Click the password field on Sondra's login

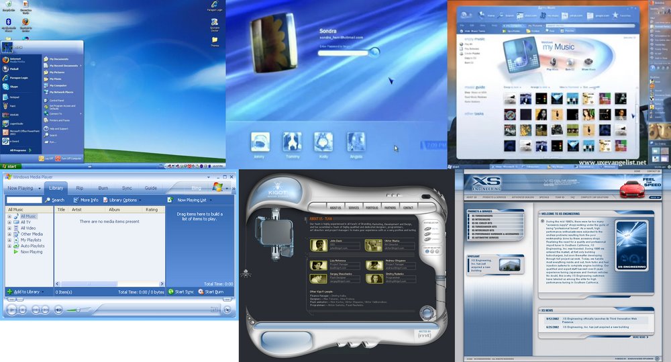(343, 53)
